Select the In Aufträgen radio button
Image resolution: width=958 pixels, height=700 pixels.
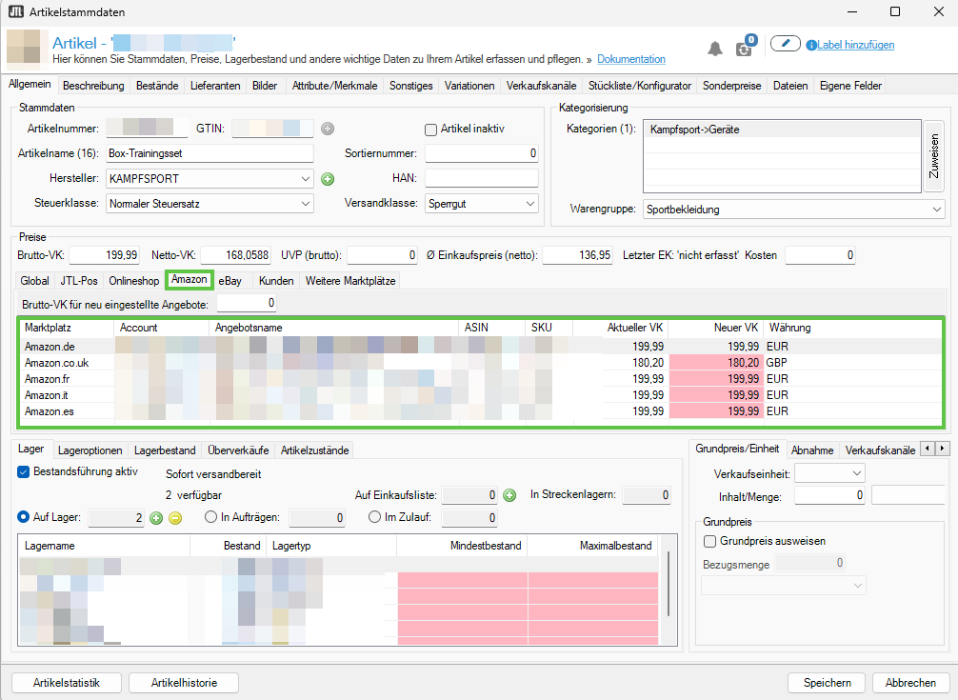tap(211, 517)
